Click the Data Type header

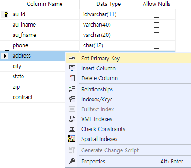(108, 4)
